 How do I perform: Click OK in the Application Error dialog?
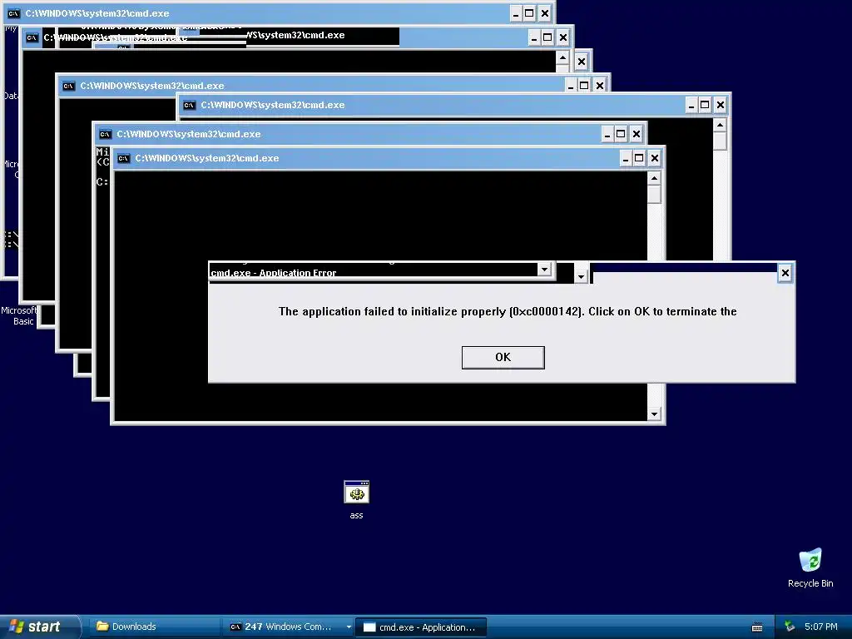click(x=503, y=358)
